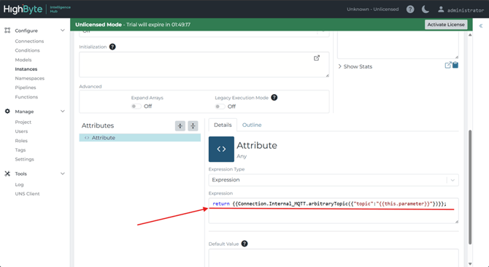Toggle dark mode via the moon icon
This screenshot has height=267, width=489.
click(x=425, y=9)
